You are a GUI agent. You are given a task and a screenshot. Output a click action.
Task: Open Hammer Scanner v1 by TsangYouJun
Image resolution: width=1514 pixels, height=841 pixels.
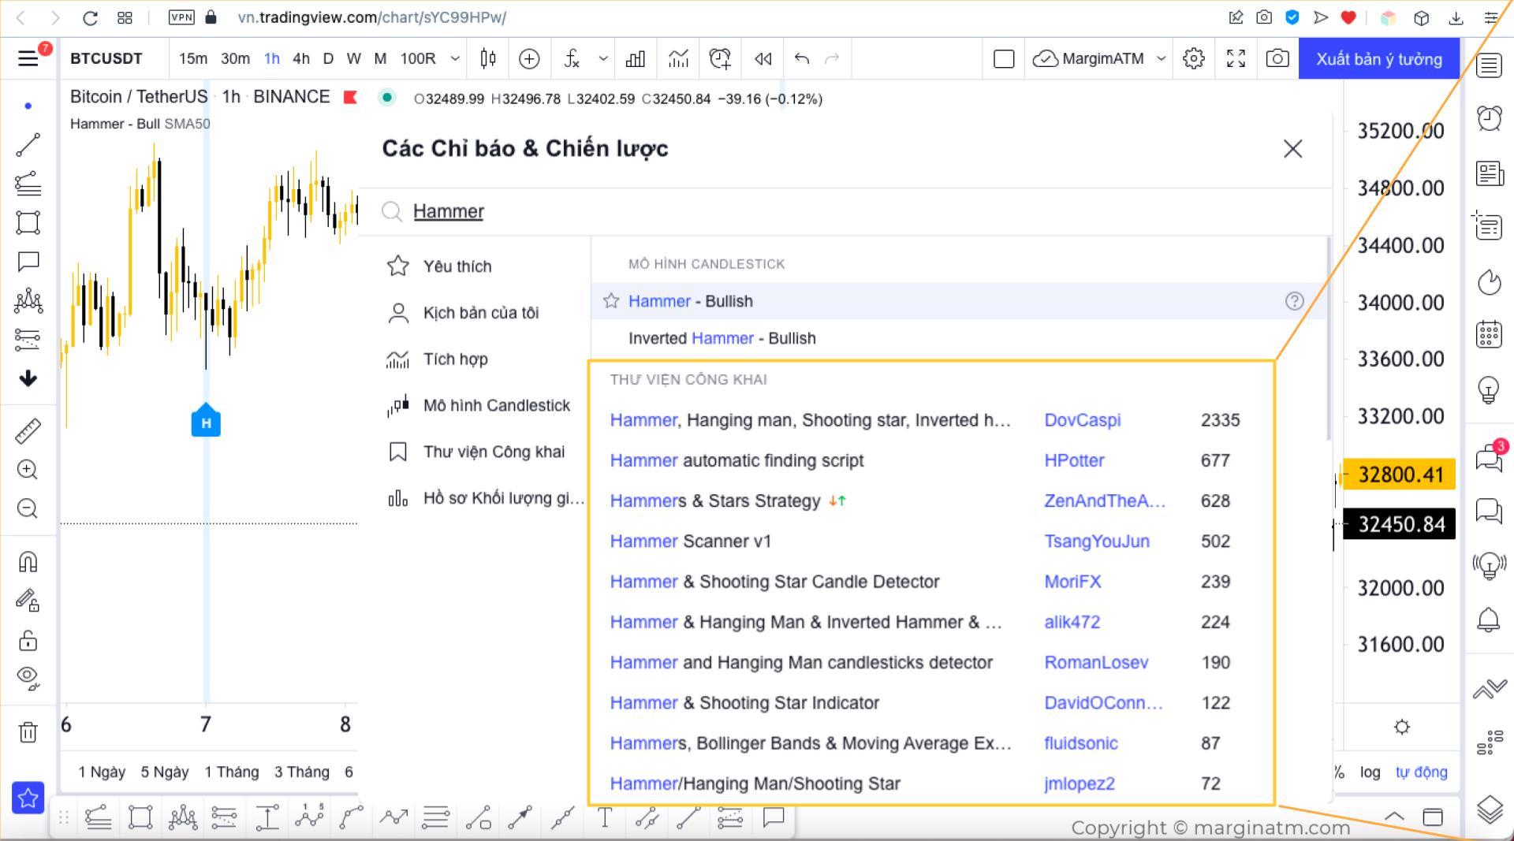click(x=690, y=541)
